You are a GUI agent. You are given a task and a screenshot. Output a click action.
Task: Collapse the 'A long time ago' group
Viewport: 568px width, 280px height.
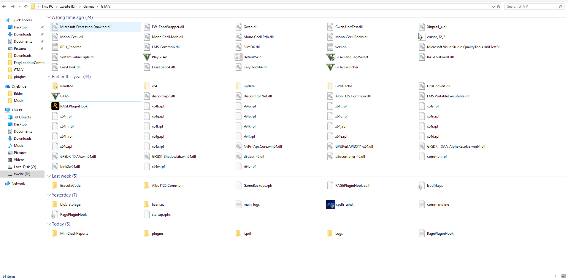49,17
